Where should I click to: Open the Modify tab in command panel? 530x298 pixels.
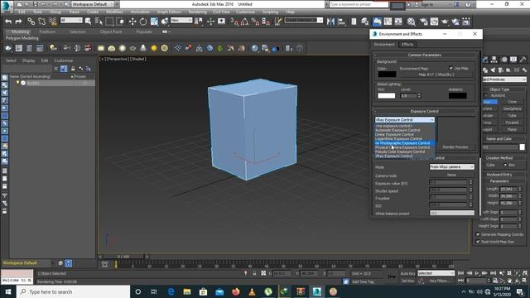tap(485, 60)
